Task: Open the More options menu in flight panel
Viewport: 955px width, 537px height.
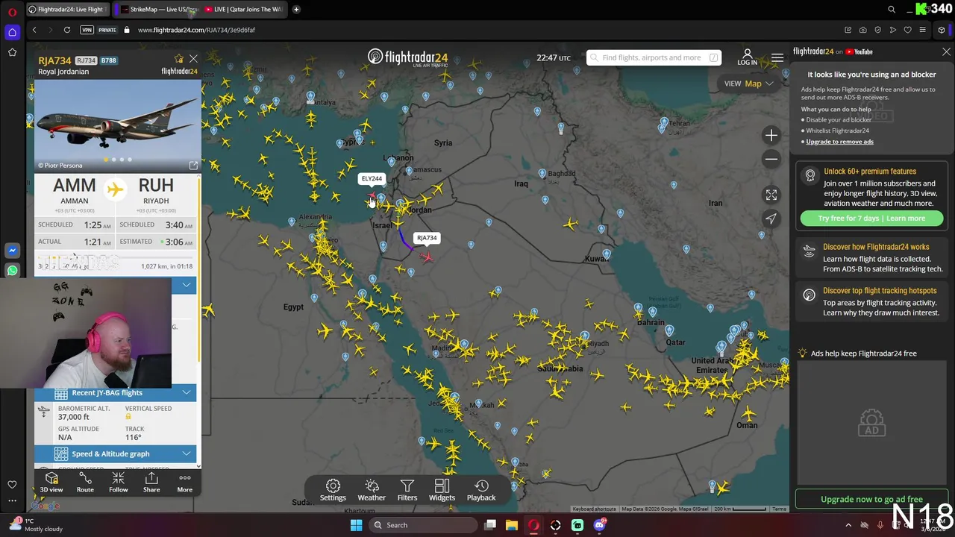Action: pyautogui.click(x=184, y=483)
